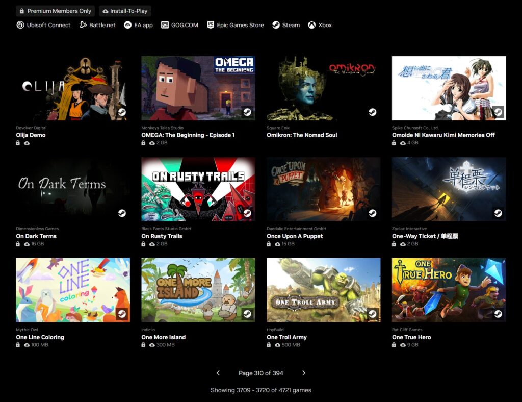Enable the Install-To-Play filter
Viewport: 522px width, 402px height.
pos(125,11)
